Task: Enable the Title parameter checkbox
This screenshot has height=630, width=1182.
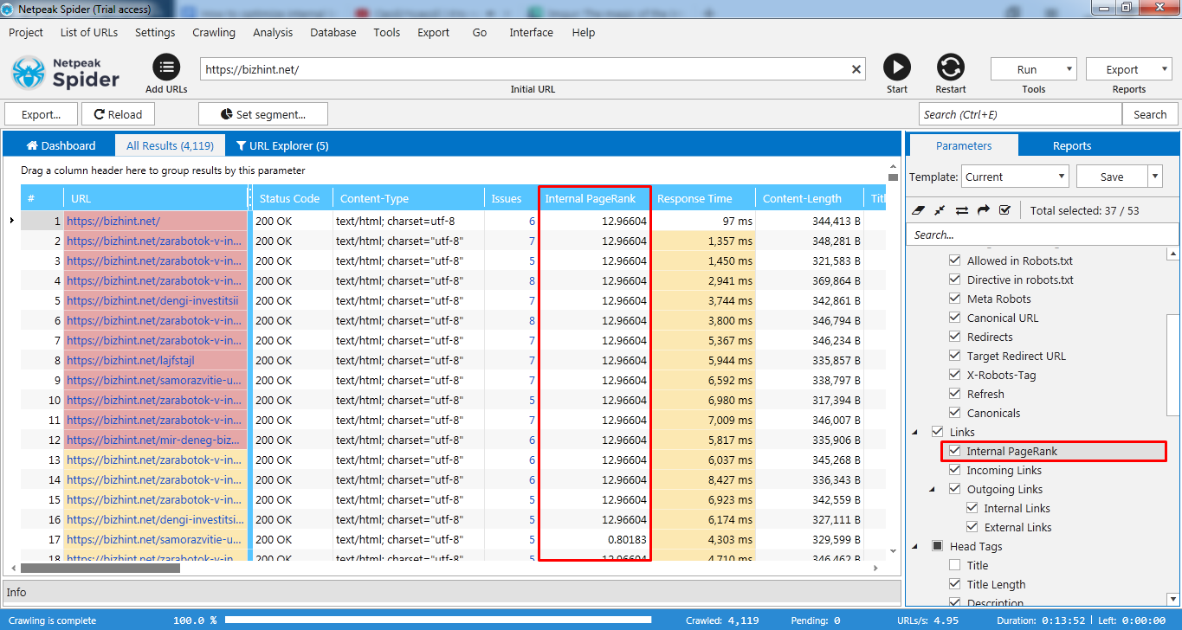Action: pos(955,565)
